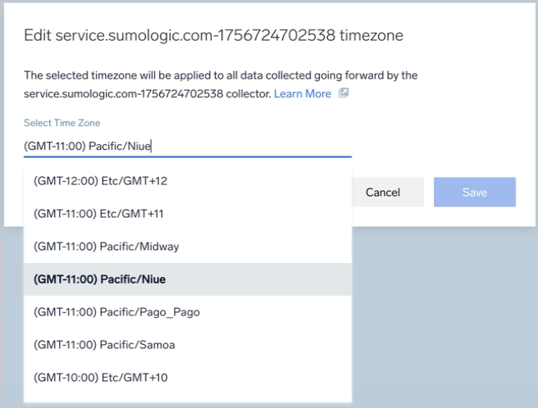The width and height of the screenshot is (538, 408).
Task: Click the 'Select Time Zone' field label
Action: coord(62,123)
